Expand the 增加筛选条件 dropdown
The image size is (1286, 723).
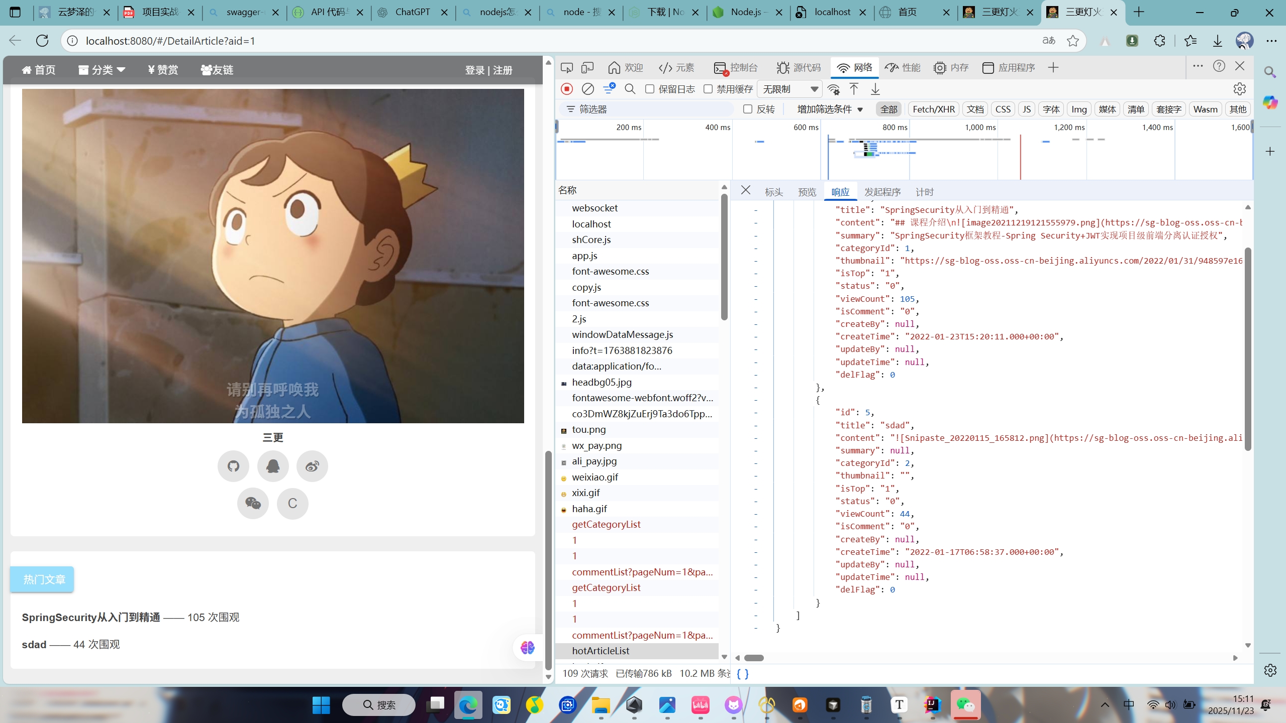click(x=830, y=109)
